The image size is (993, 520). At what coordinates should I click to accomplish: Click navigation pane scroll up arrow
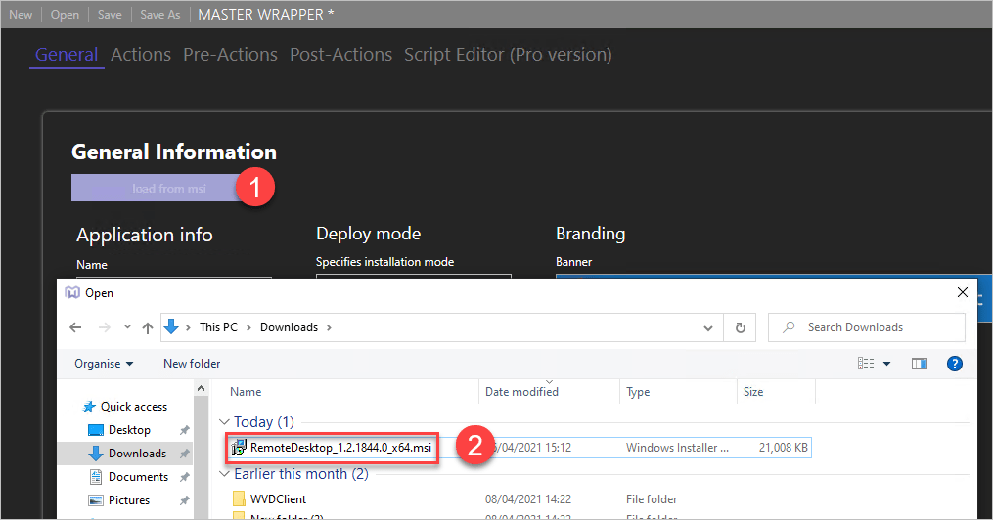201,388
